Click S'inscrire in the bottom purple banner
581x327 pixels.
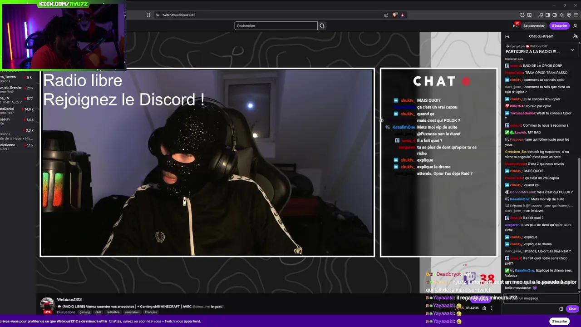pos(559,321)
